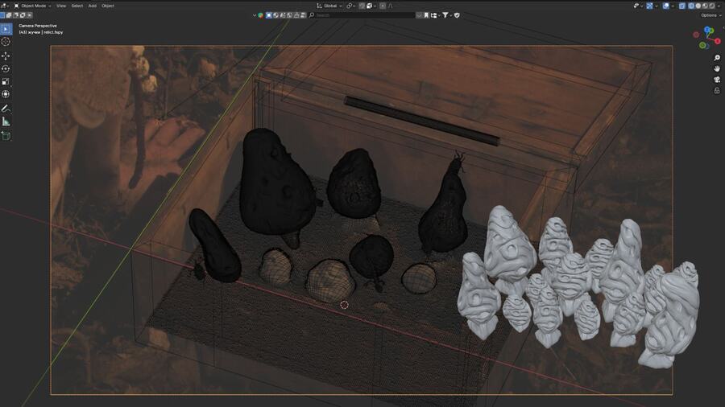Click the zoom magnifier viewport control

click(x=717, y=58)
